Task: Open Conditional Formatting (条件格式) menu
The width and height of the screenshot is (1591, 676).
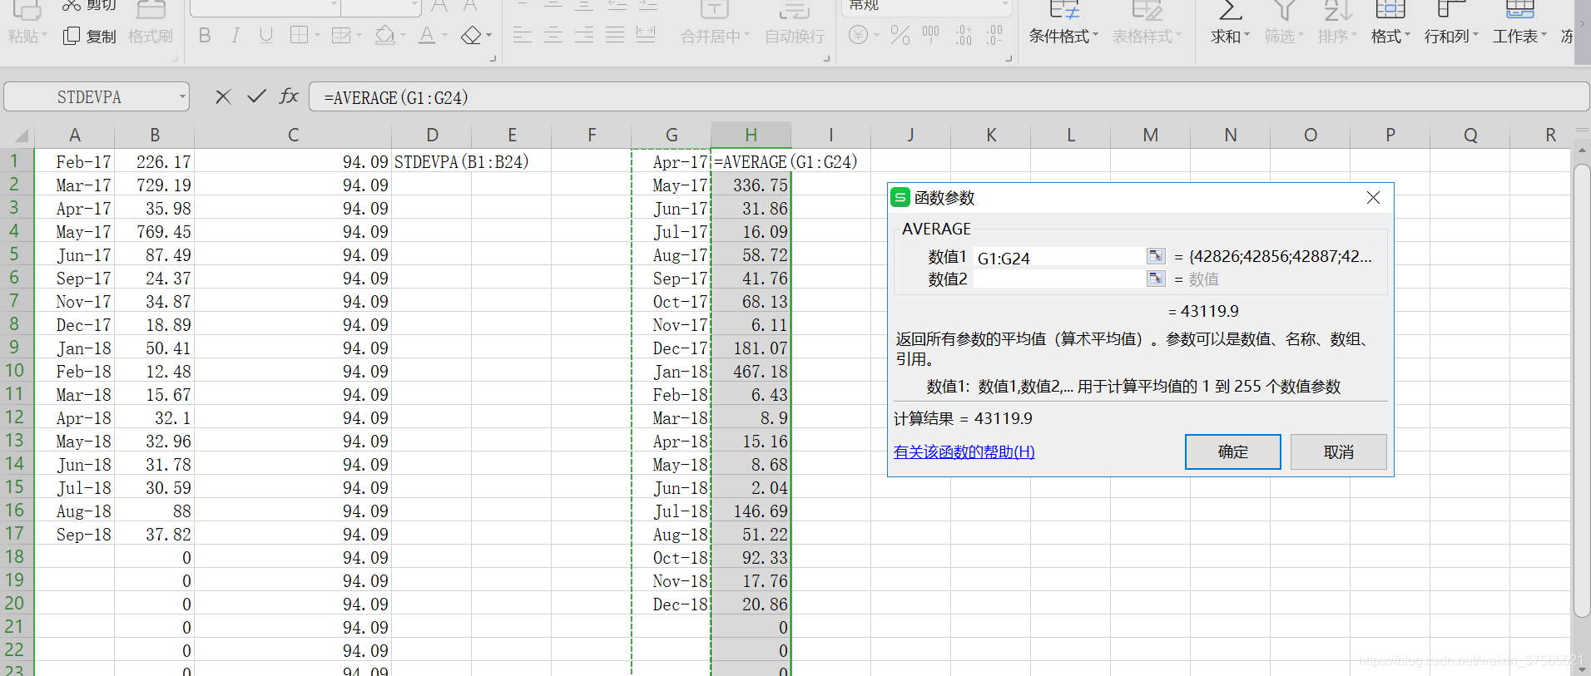Action: point(1063,37)
